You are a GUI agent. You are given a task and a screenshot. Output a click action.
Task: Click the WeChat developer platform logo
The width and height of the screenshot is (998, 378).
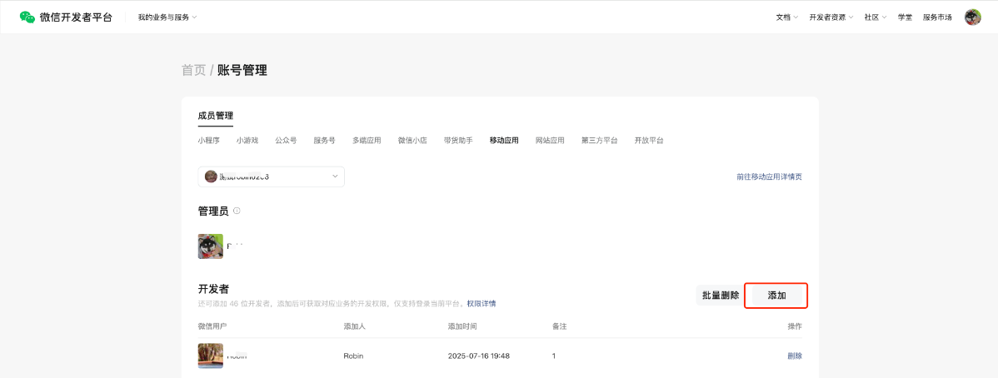[66, 17]
